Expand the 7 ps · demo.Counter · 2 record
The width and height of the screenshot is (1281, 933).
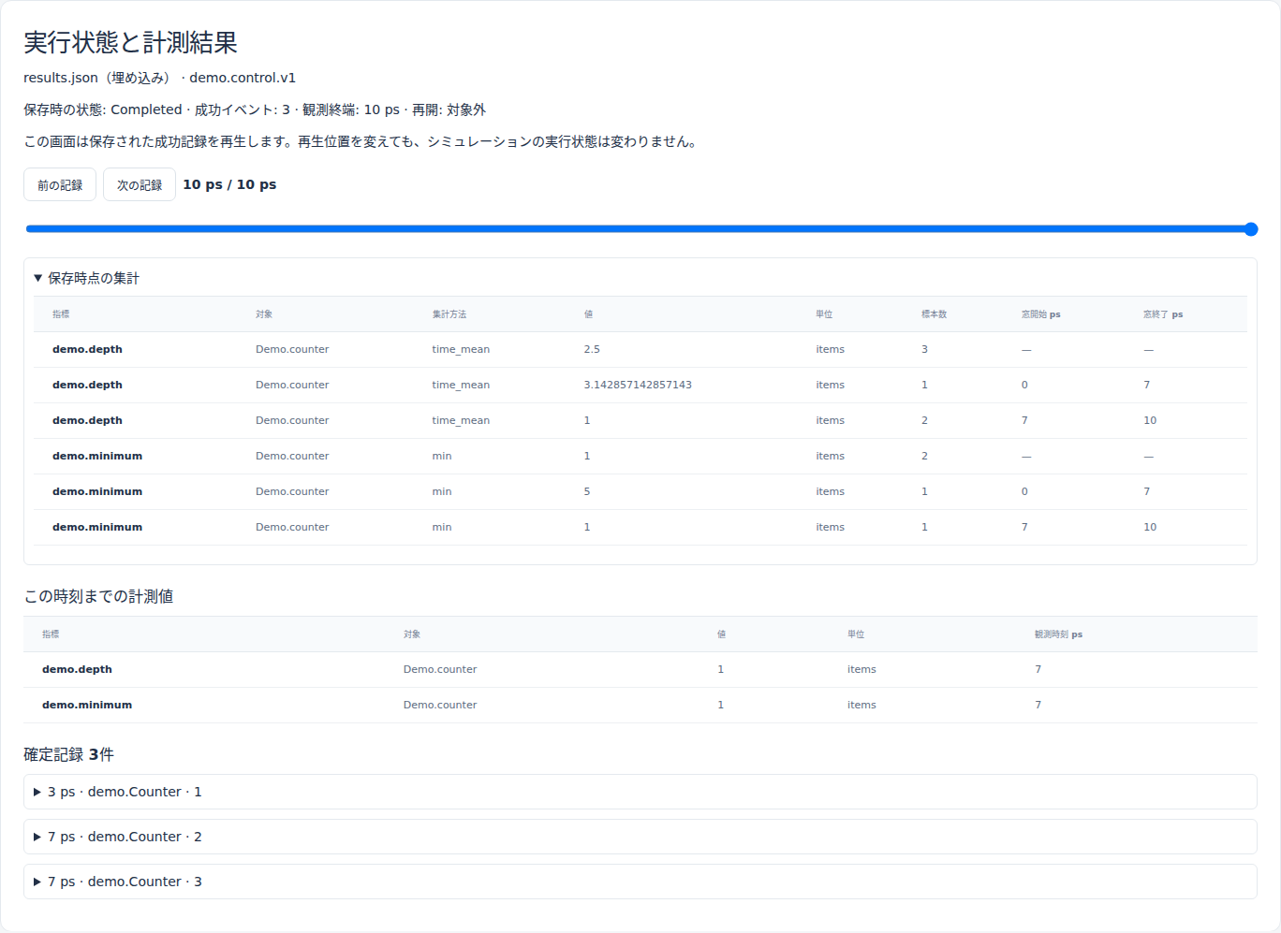tap(640, 837)
